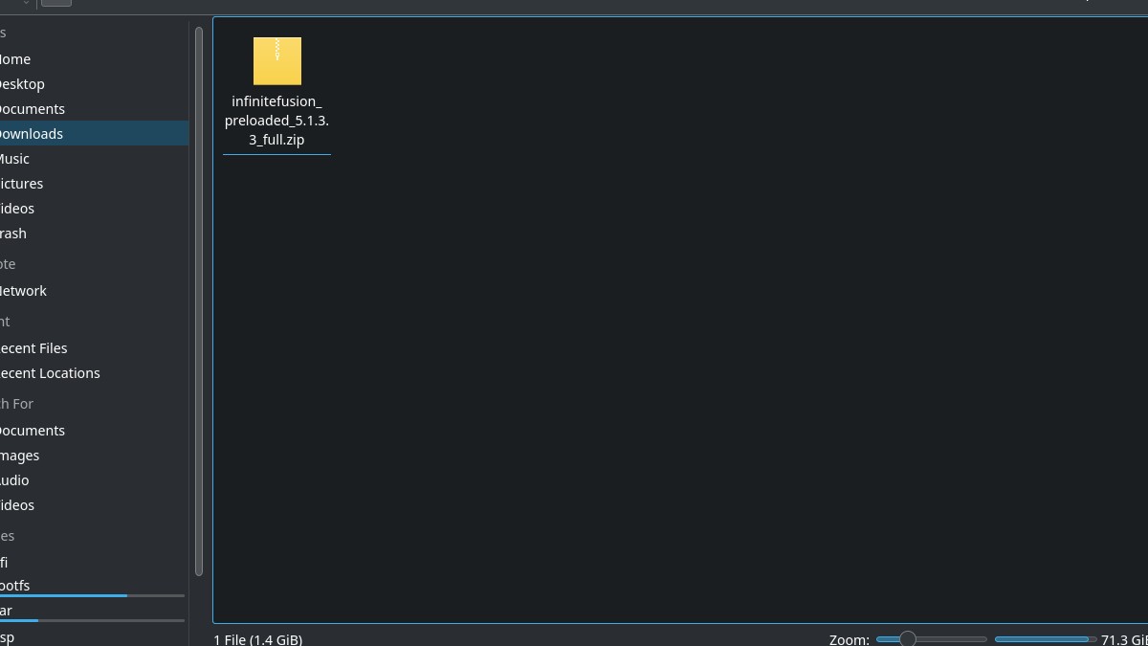Select the highlighted Downloads sidebar entry
Image resolution: width=1148 pixels, height=646 pixels.
[31, 134]
